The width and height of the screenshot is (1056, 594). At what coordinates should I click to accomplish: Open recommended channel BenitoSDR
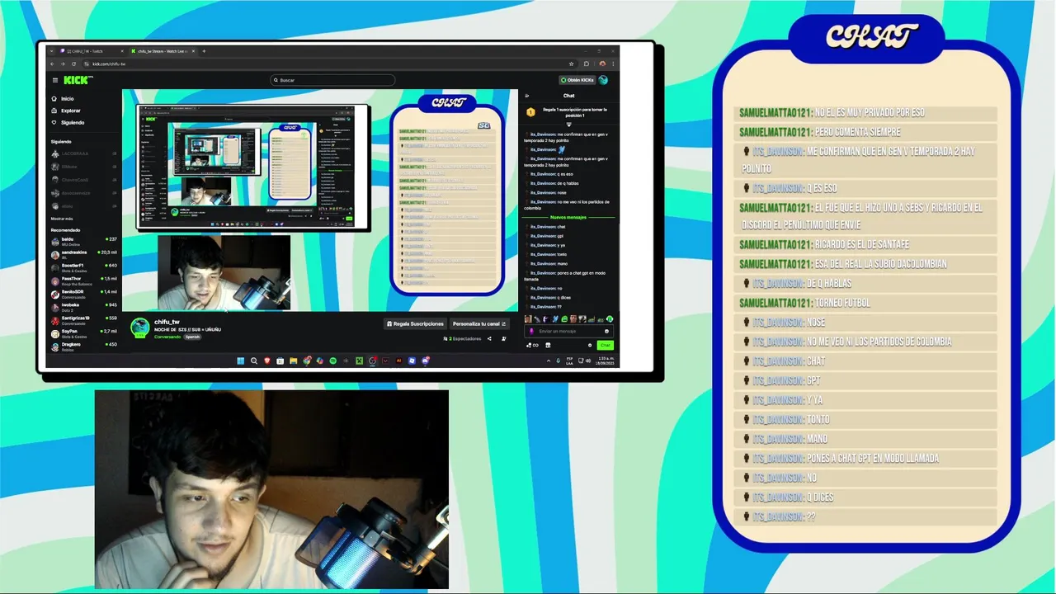point(84,294)
